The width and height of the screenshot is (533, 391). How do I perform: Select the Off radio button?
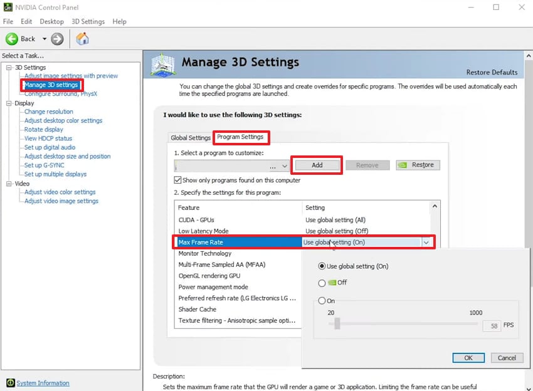point(322,283)
